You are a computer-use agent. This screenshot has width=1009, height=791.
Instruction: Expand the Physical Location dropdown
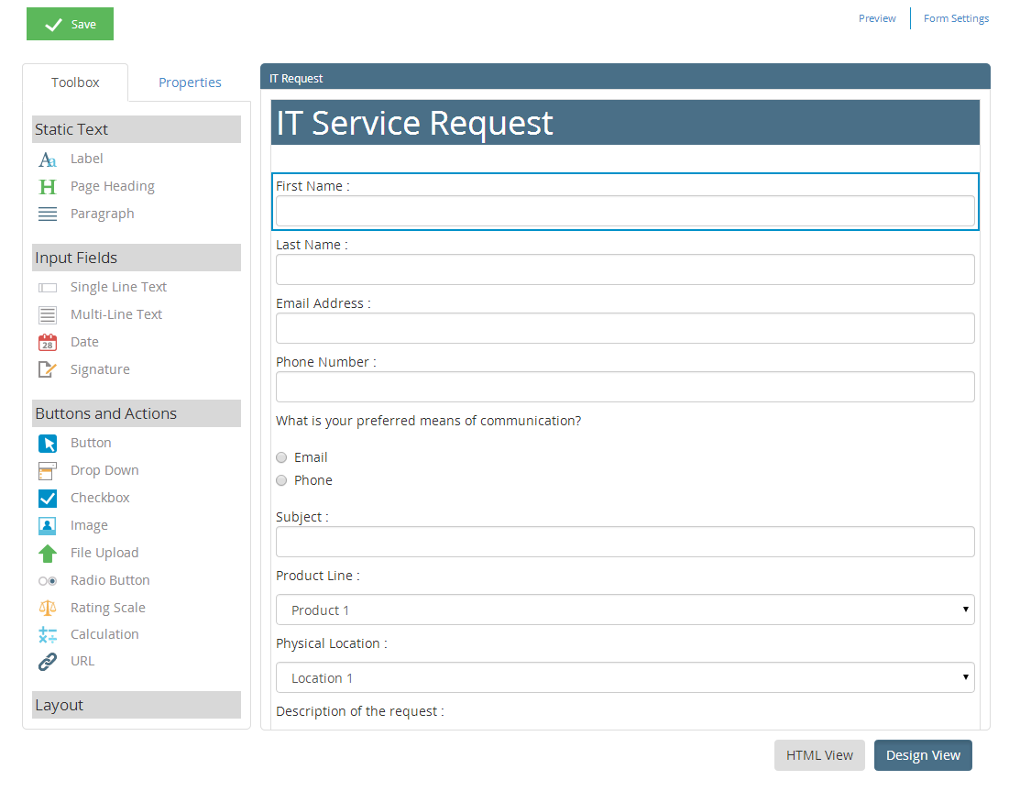click(625, 677)
